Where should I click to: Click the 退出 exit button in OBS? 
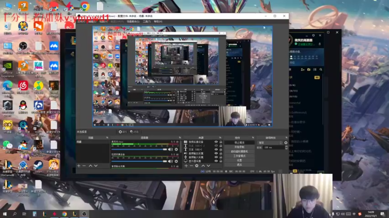click(x=239, y=165)
